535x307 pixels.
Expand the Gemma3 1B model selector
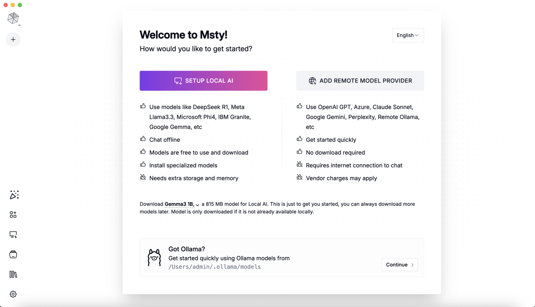(x=182, y=204)
